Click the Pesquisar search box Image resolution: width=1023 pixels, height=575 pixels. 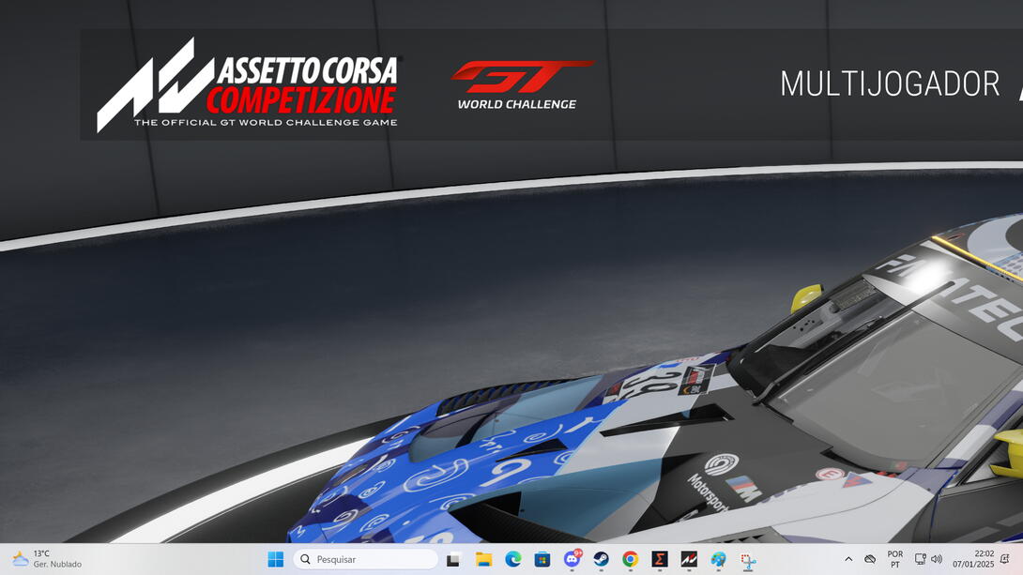pos(366,559)
